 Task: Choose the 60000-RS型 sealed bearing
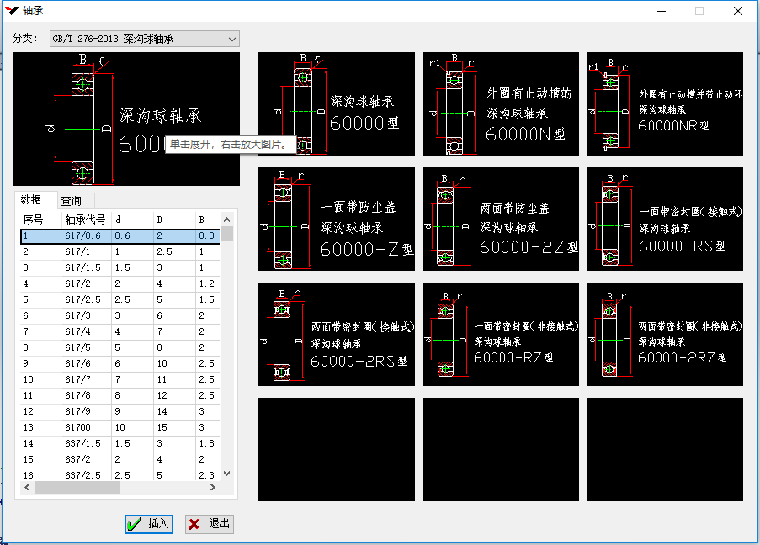tap(664, 219)
